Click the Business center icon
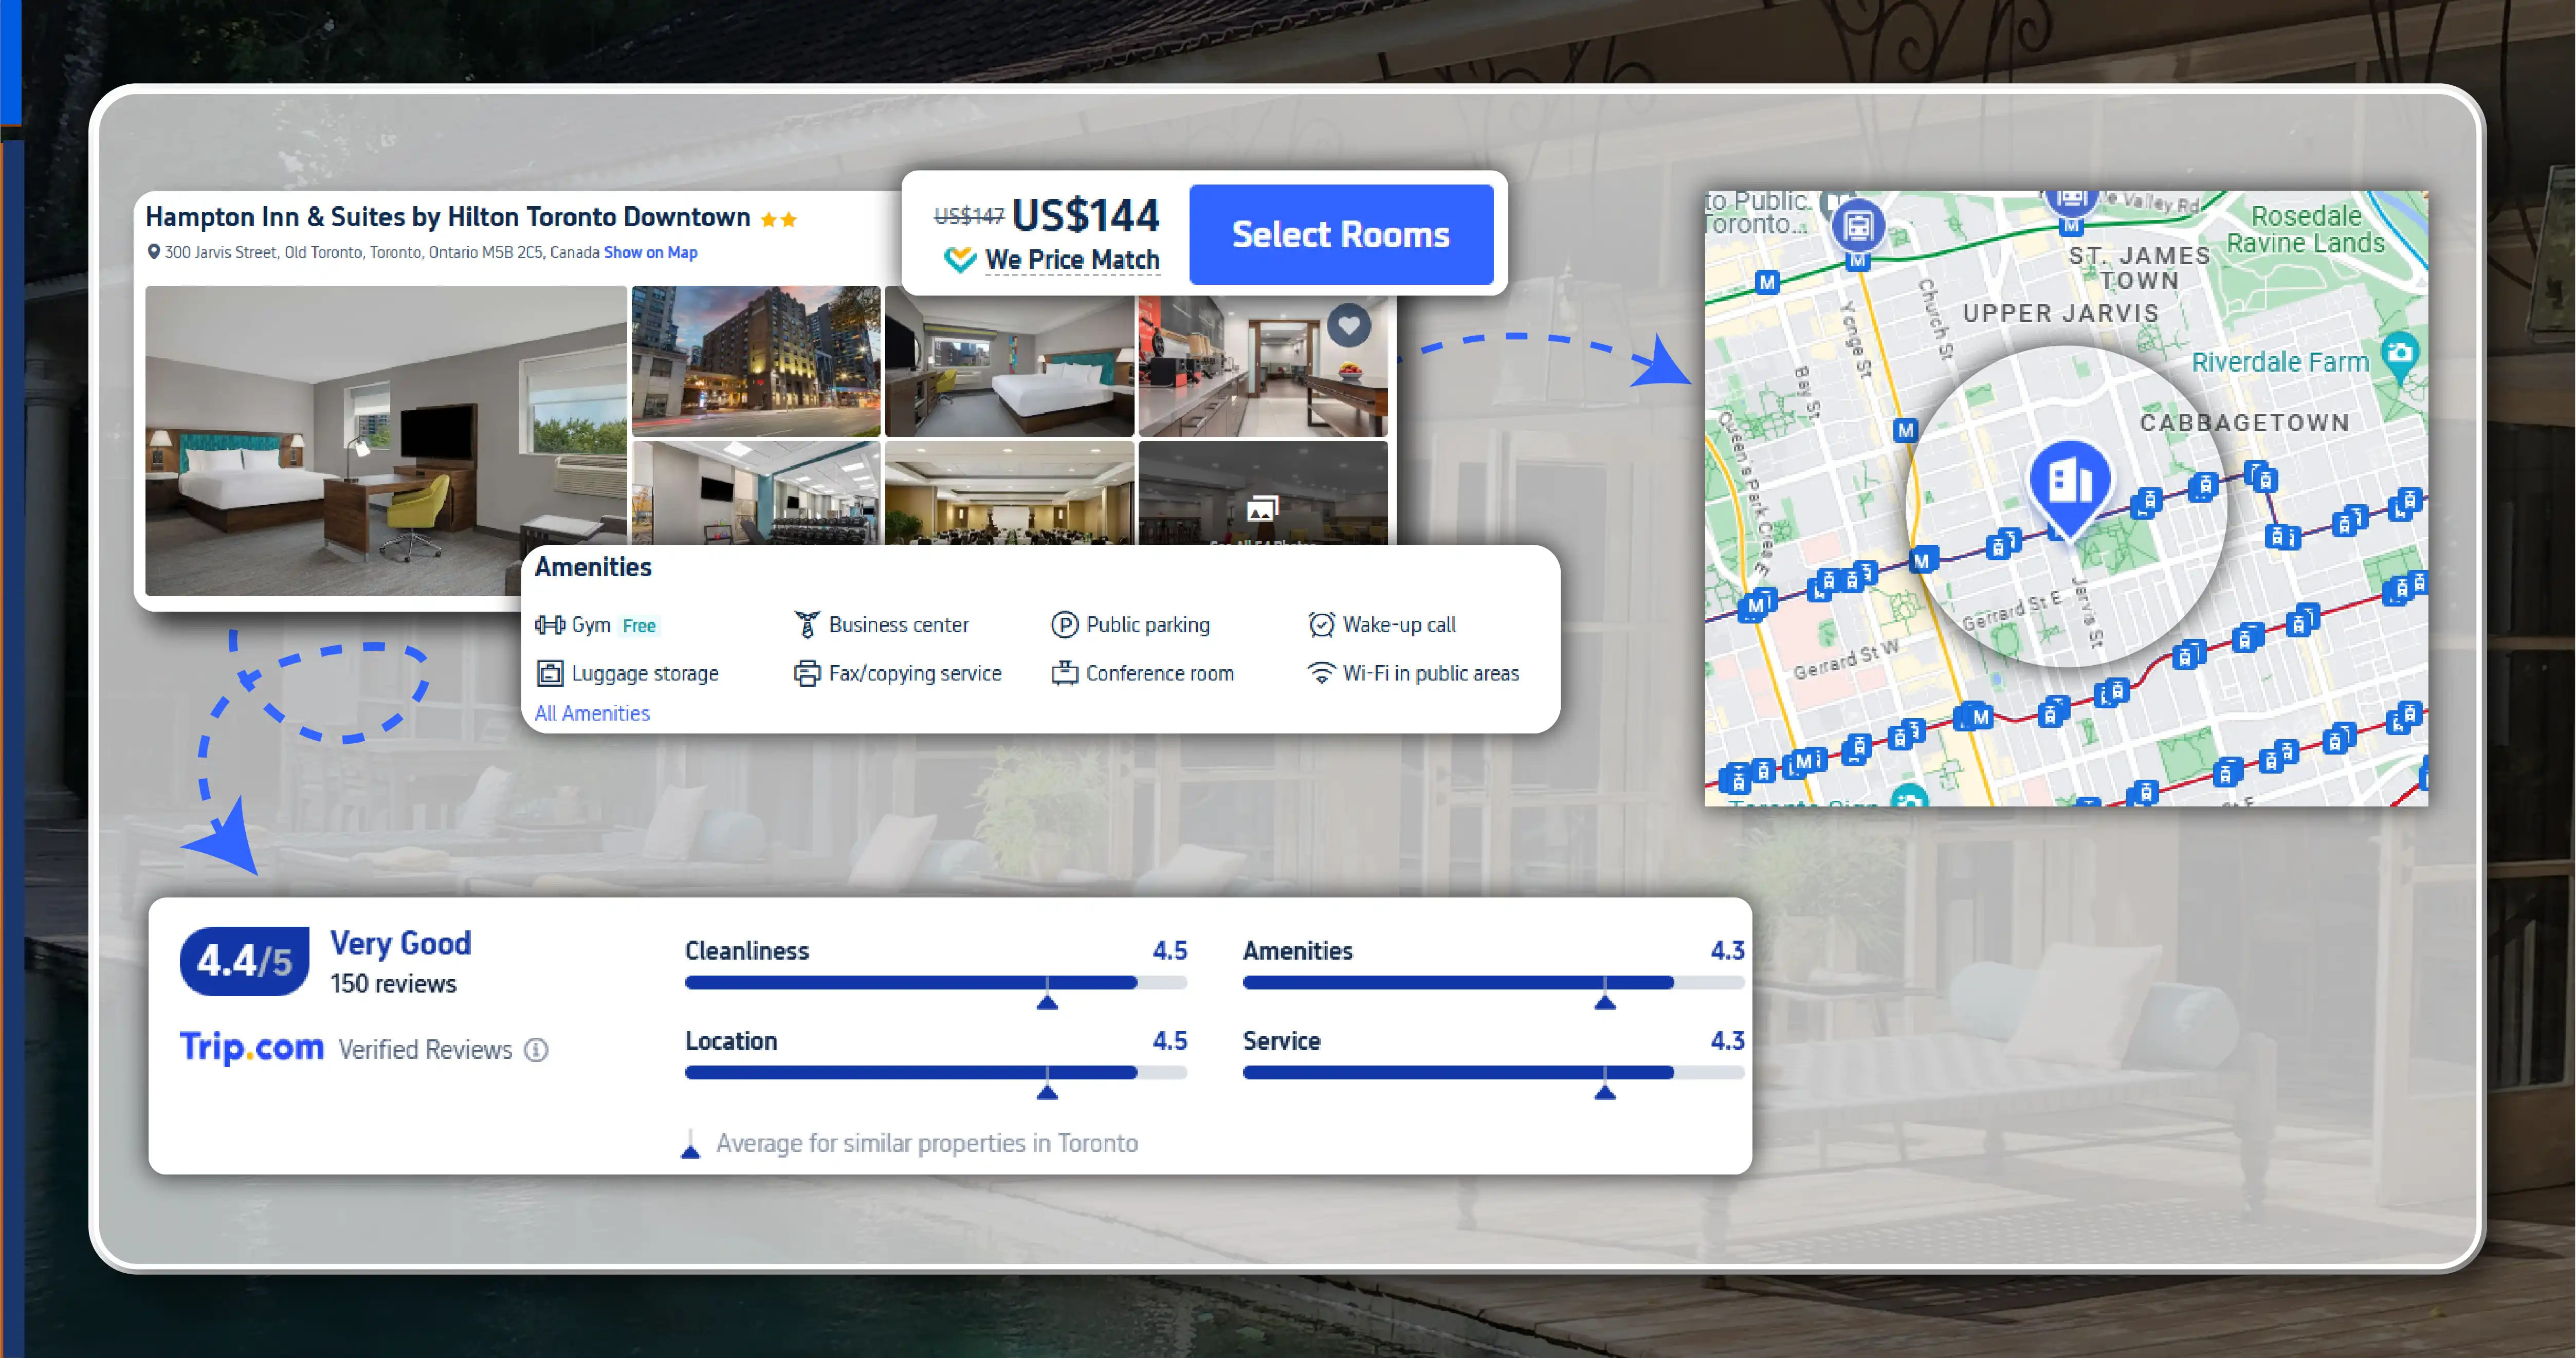 pos(808,624)
